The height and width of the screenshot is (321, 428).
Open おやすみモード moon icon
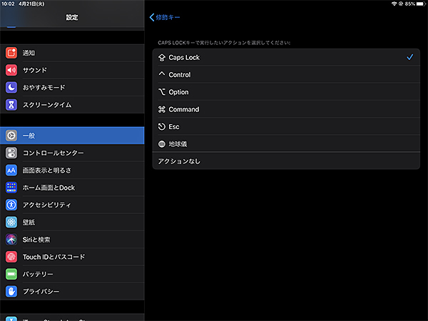click(11, 87)
